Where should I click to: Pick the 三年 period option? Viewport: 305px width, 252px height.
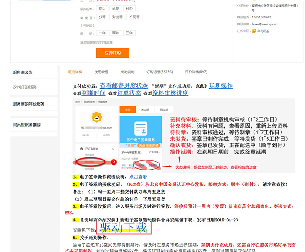tap(129, 33)
